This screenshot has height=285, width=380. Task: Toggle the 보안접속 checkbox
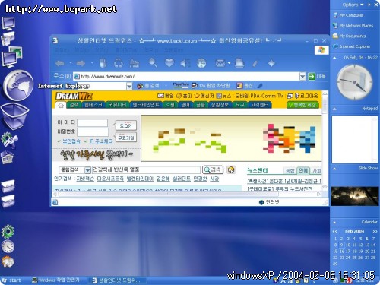[59, 141]
